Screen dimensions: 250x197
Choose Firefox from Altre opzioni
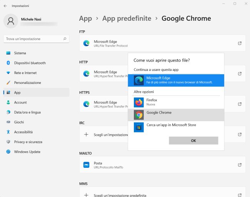(x=176, y=102)
